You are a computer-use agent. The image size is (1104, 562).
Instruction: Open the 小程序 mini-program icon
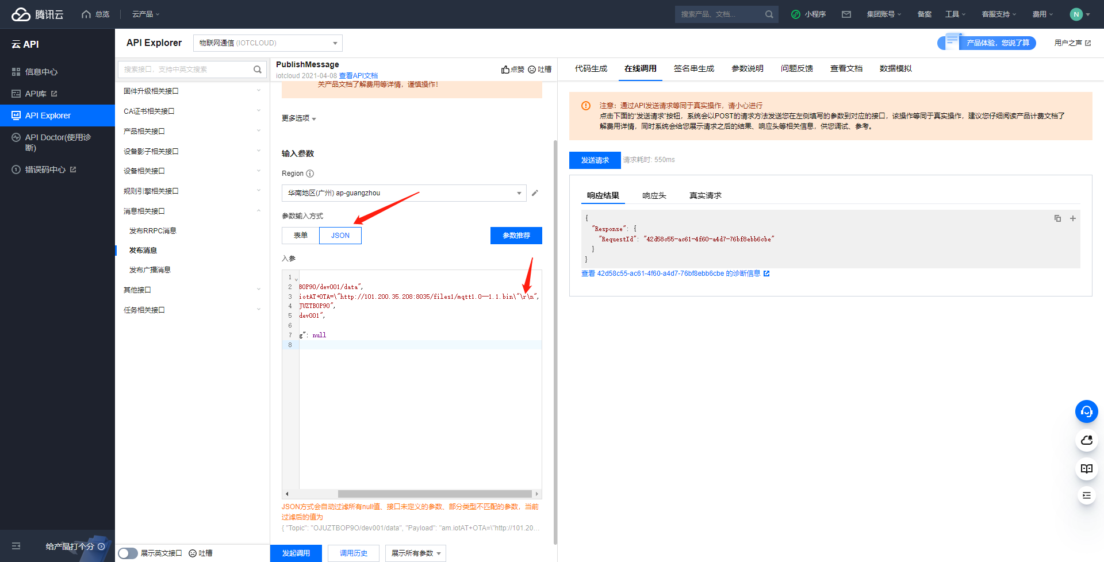pos(796,14)
